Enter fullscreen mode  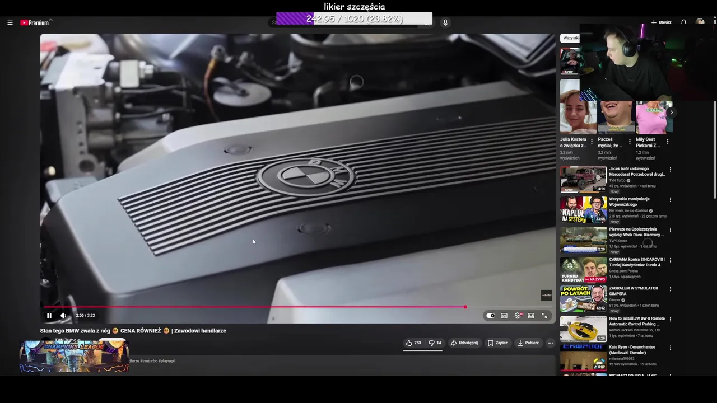coord(544,316)
